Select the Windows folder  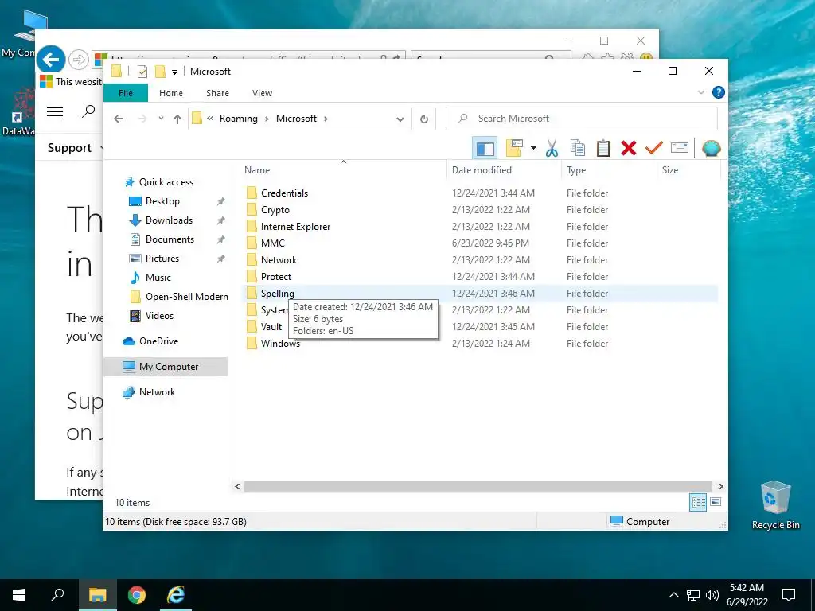pyautogui.click(x=280, y=344)
